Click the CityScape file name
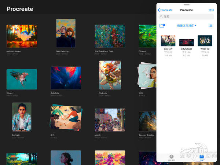 187,49
